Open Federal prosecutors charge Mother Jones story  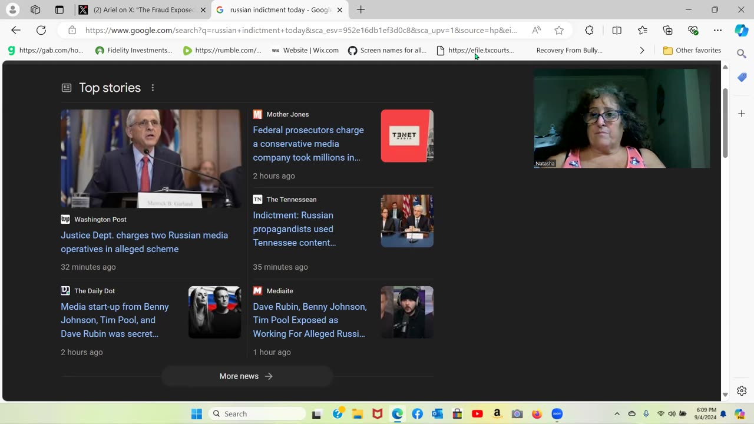308,144
